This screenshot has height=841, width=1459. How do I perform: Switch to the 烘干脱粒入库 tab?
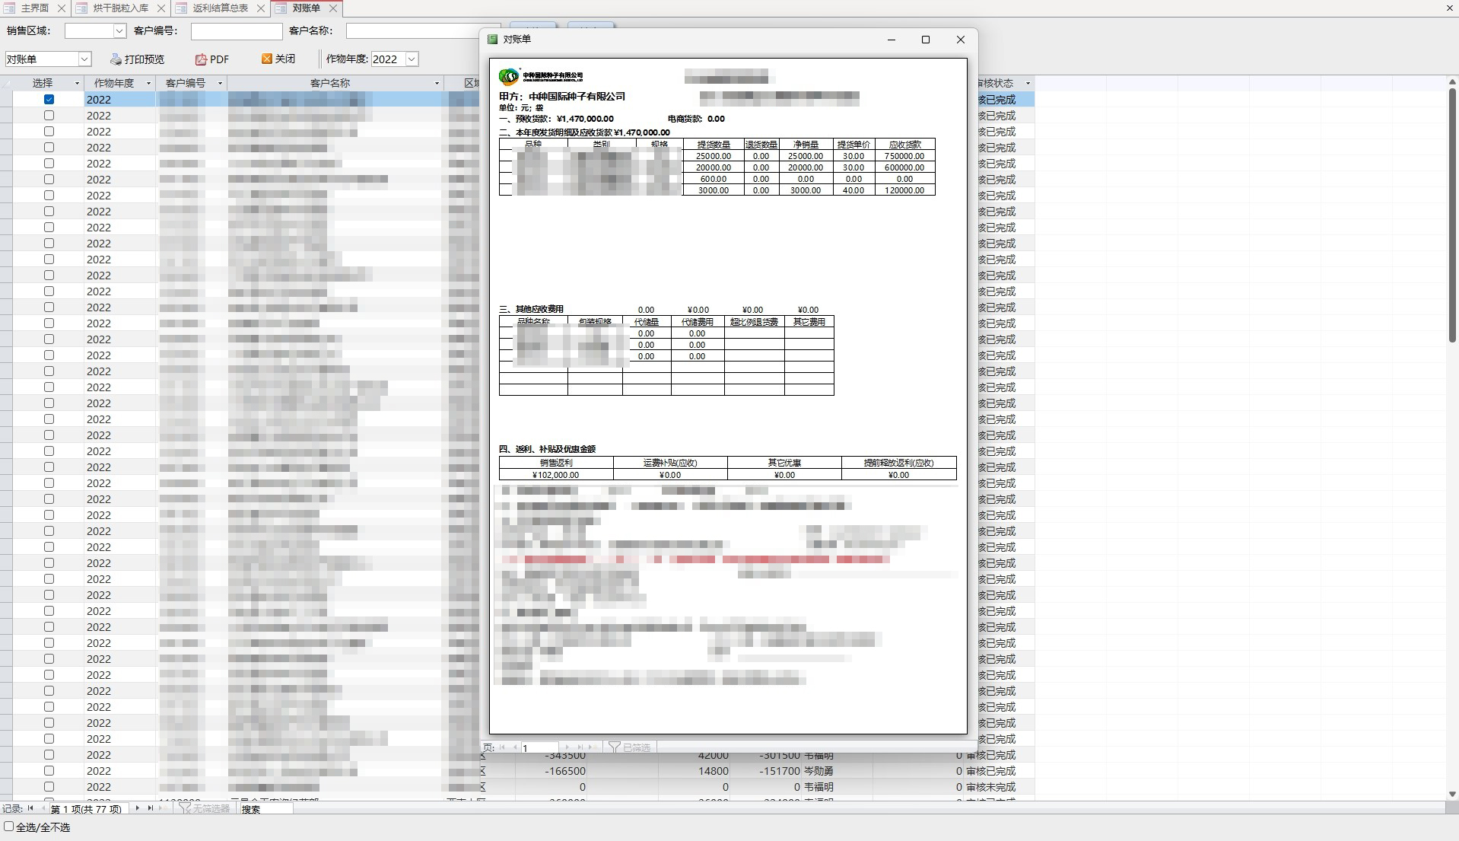[121, 8]
